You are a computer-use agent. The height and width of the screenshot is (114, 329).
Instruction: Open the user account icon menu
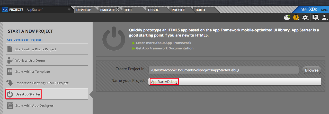click(324, 17)
